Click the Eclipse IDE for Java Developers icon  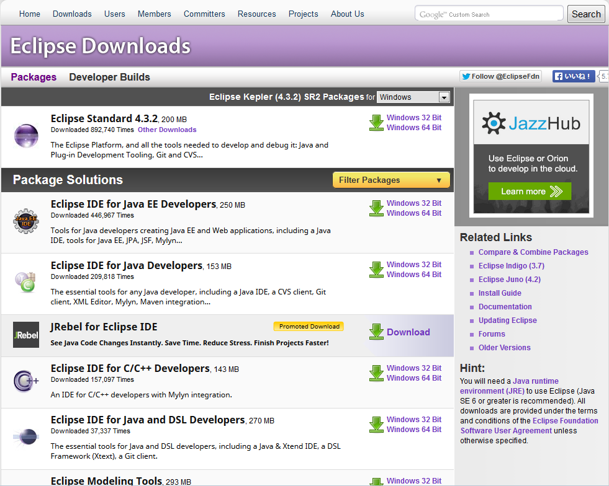coord(26,281)
